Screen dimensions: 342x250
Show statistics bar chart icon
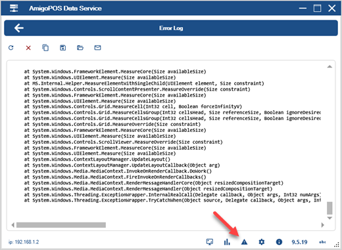coord(227,242)
